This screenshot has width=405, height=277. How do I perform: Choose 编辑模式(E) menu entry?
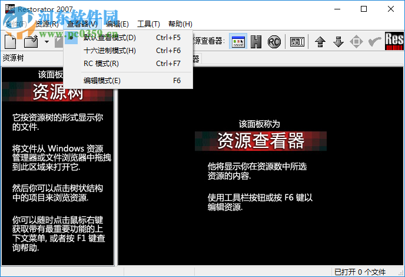point(128,81)
